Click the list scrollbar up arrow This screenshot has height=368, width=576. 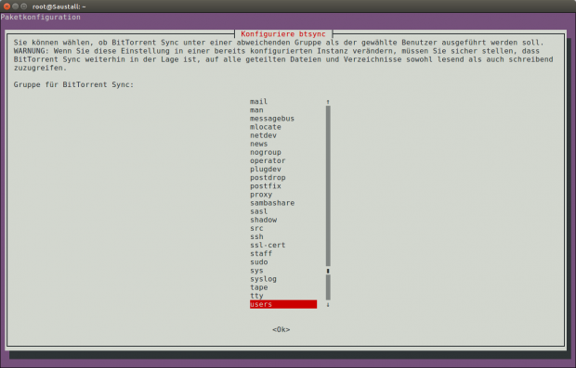point(328,102)
